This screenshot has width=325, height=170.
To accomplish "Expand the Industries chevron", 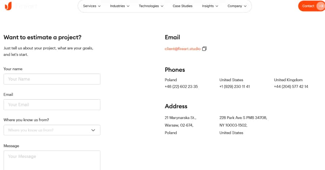I will click(128, 6).
